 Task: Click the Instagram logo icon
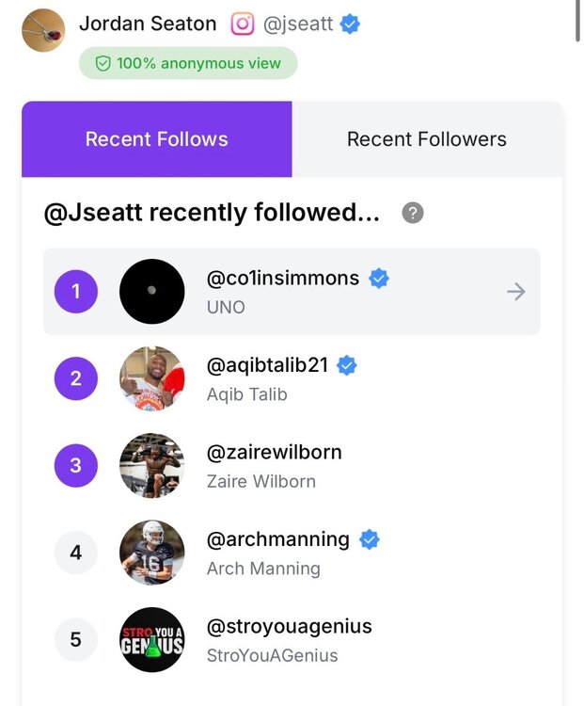[243, 24]
